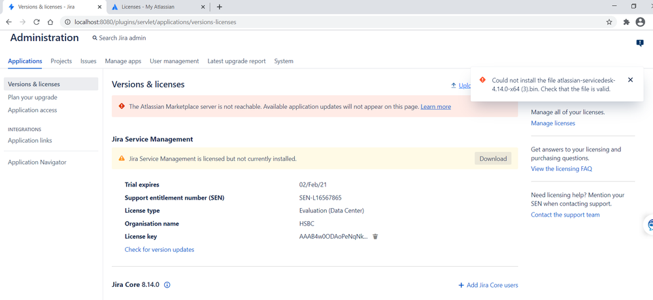Click Check for version updates

(x=159, y=249)
